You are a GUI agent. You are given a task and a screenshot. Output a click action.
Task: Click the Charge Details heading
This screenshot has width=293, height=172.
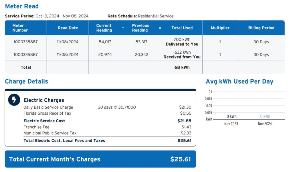(x=26, y=82)
